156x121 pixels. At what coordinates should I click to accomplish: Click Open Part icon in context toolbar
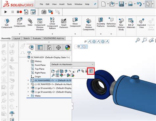53,71
